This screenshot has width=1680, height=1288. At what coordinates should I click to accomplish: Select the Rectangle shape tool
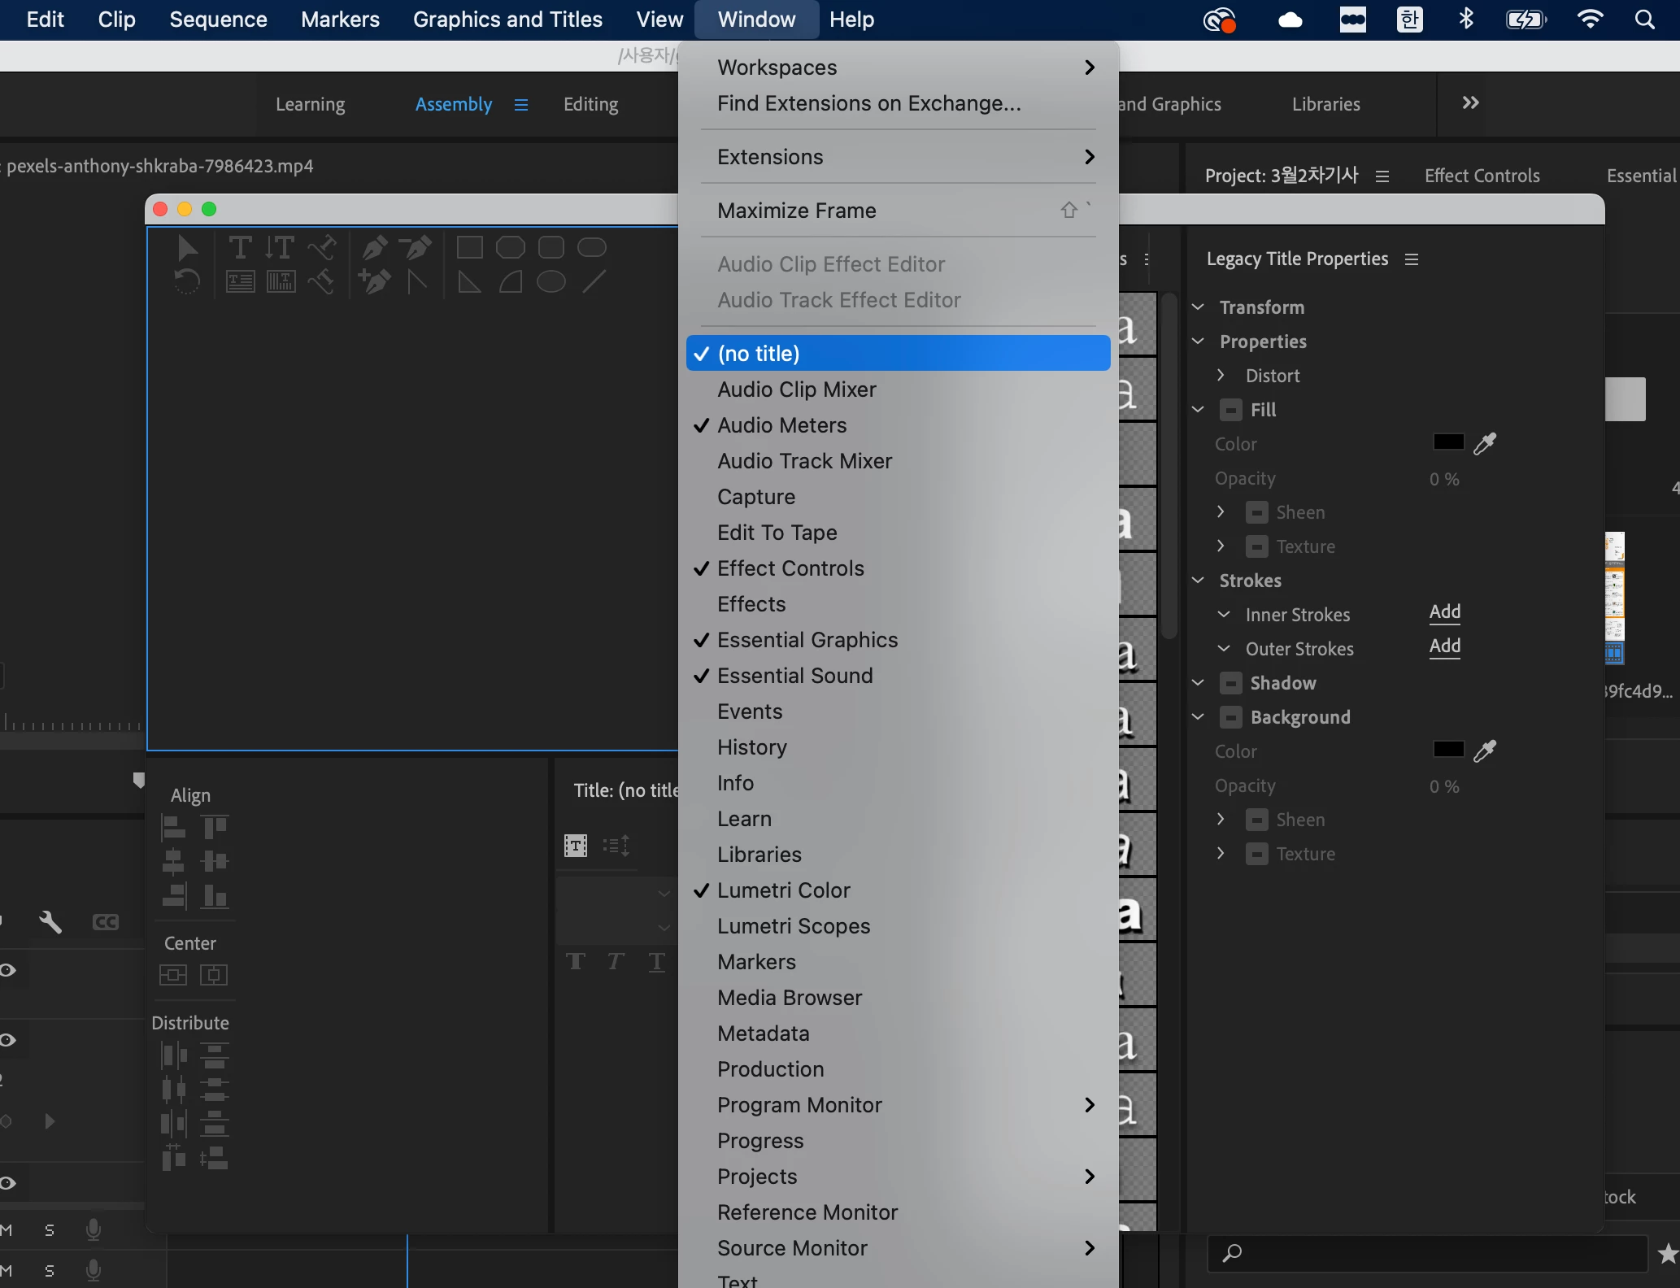(470, 247)
